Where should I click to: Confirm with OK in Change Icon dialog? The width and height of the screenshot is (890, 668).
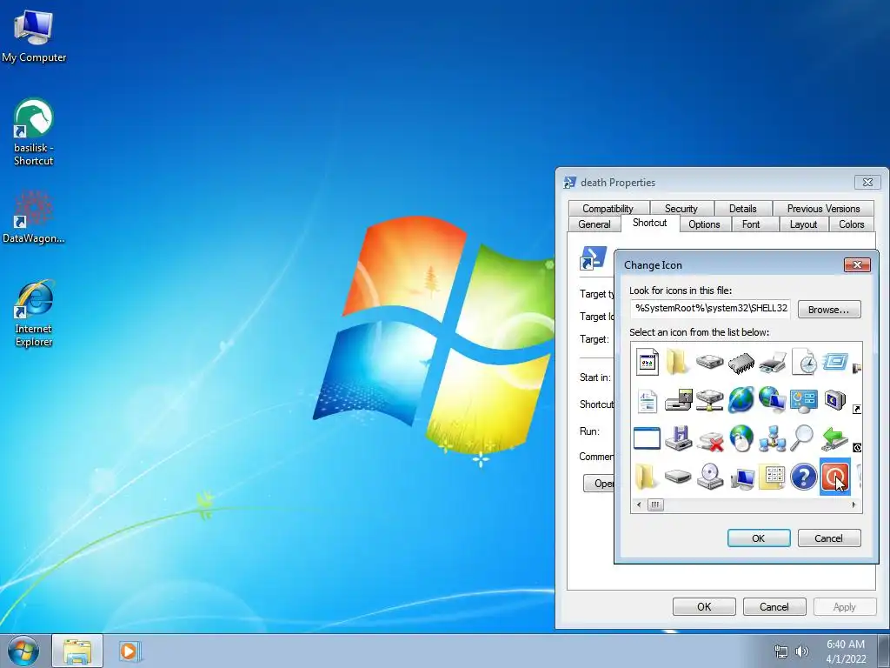pyautogui.click(x=758, y=538)
